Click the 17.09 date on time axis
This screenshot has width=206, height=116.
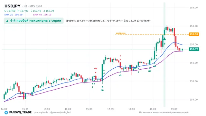pos(110,109)
